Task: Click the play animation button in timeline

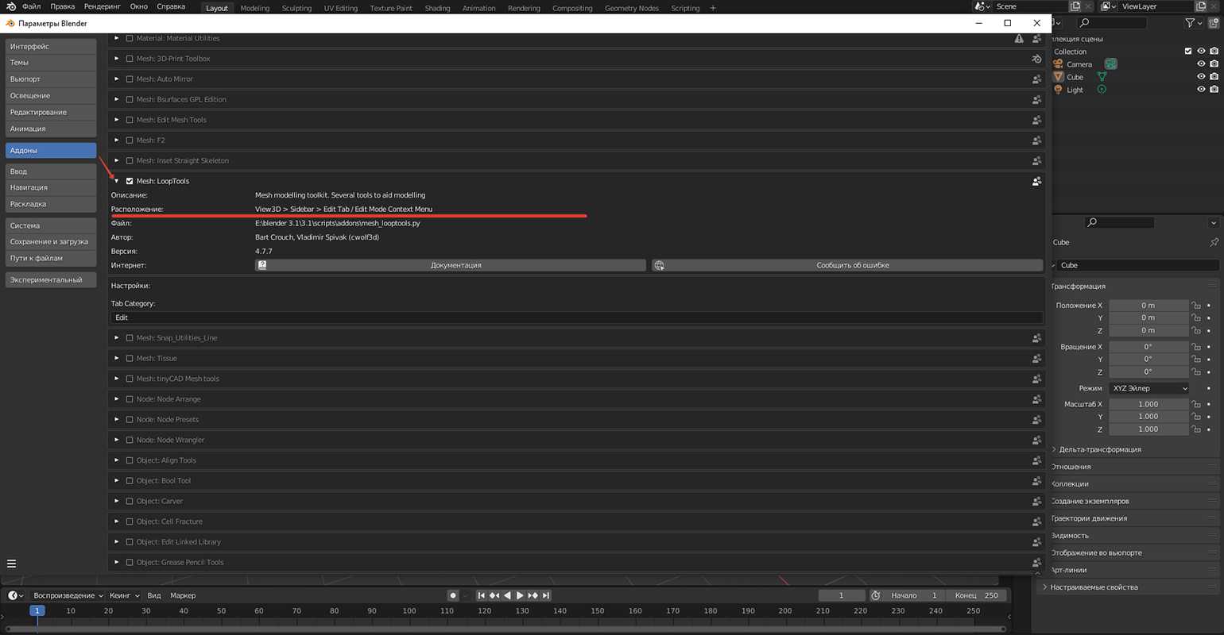Action: (520, 595)
